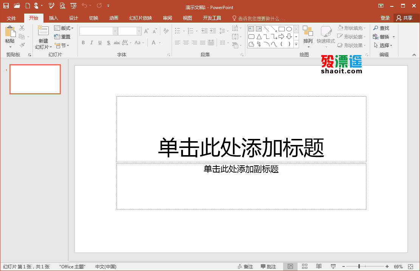Click Reset (重置) slide button
420x271 pixels.
click(x=62, y=37)
